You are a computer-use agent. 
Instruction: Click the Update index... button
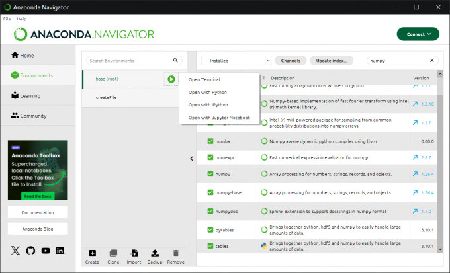(x=332, y=61)
